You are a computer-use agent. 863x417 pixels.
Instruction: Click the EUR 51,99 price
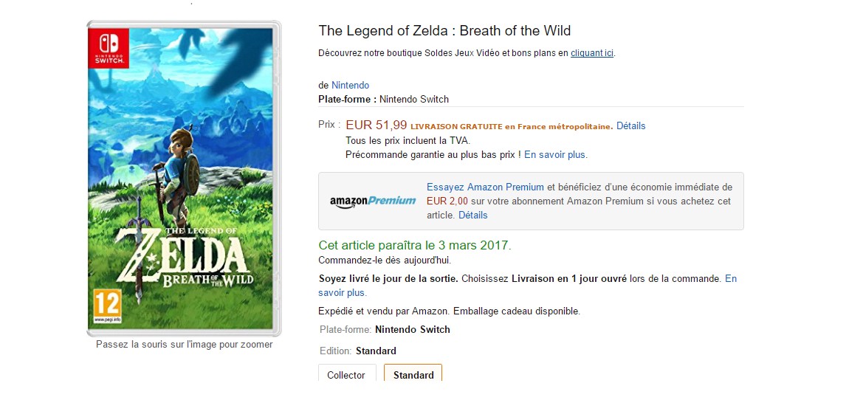point(377,125)
